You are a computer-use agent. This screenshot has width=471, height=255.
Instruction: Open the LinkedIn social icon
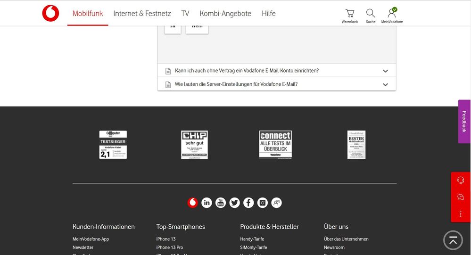[x=207, y=203]
